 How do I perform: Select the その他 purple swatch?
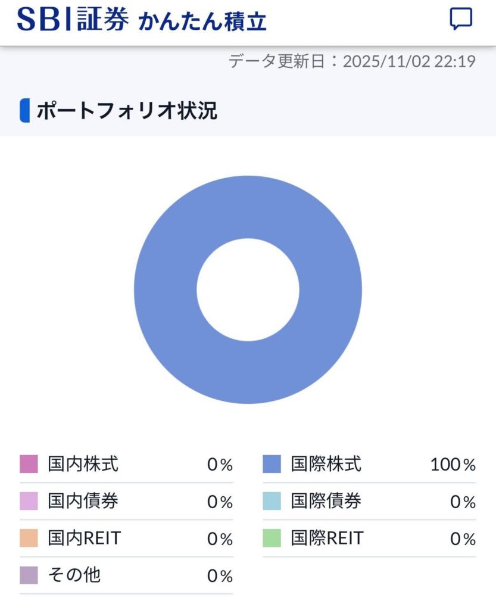tap(29, 575)
